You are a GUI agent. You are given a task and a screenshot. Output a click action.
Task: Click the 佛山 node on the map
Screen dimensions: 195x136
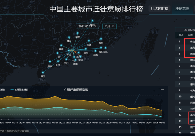(69, 51)
